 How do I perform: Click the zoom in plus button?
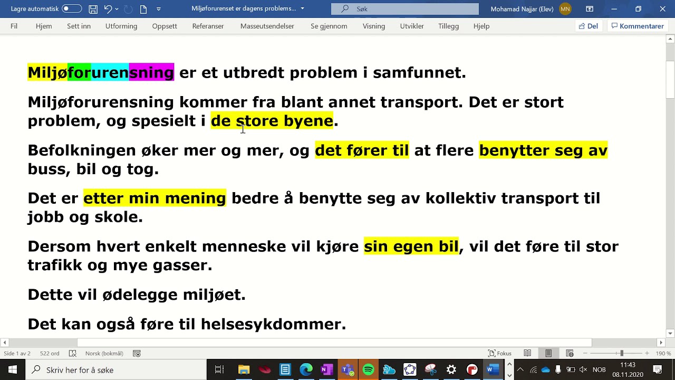point(647,354)
